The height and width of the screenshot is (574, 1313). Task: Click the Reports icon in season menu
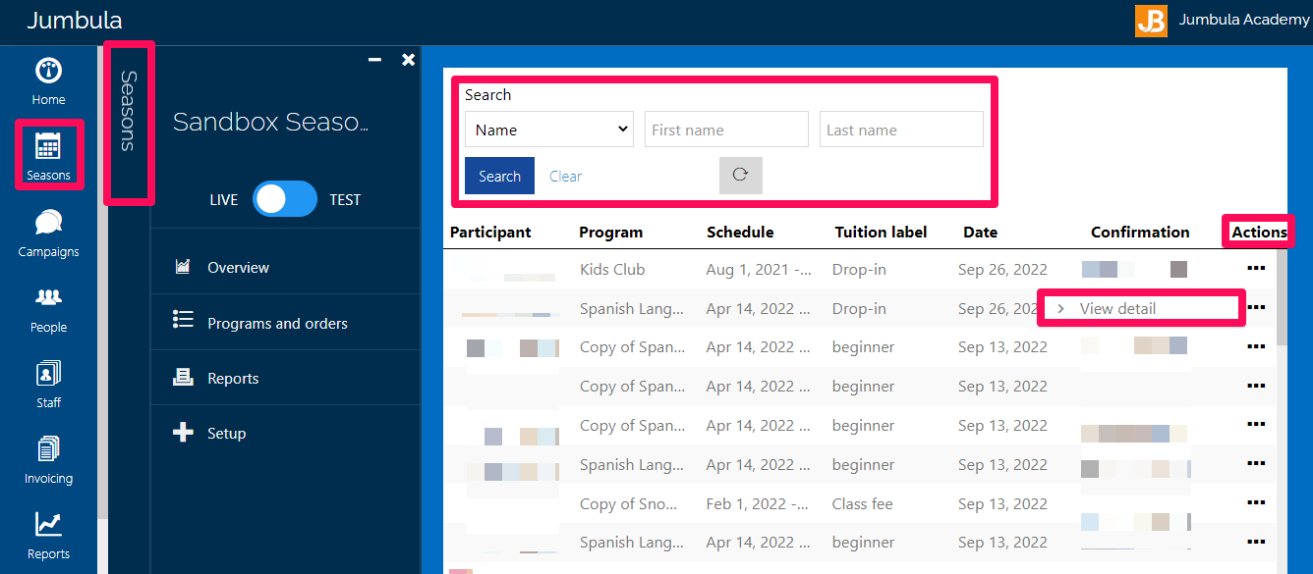[183, 377]
